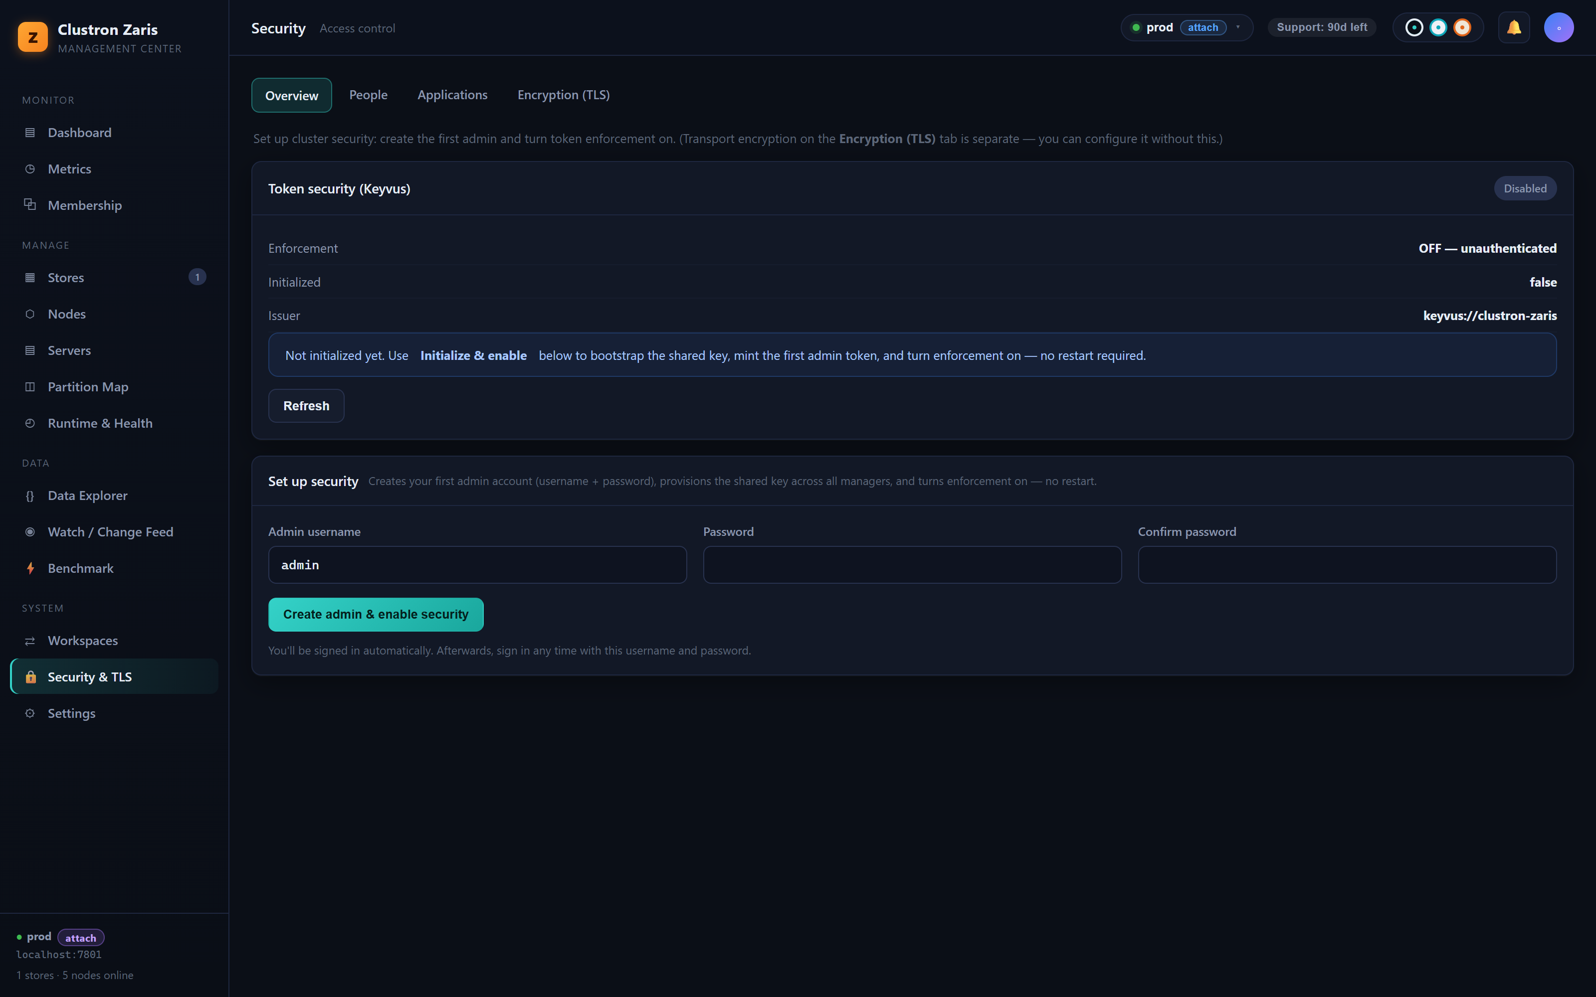Click the Metrics clock icon
Screen dimensions: 1596x997
pyautogui.click(x=30, y=169)
